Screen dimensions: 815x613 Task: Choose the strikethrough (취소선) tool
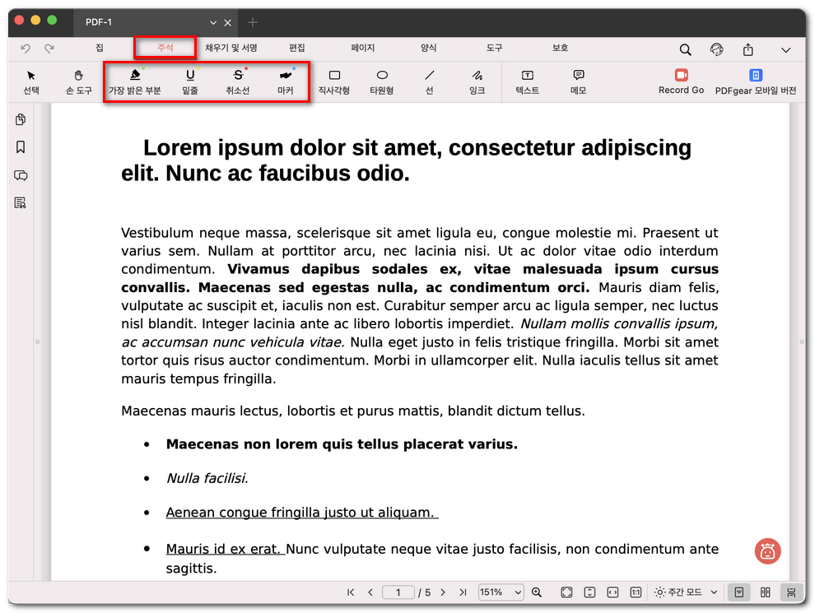tap(238, 81)
